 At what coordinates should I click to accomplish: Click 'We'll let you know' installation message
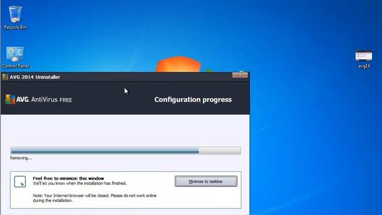(79, 183)
